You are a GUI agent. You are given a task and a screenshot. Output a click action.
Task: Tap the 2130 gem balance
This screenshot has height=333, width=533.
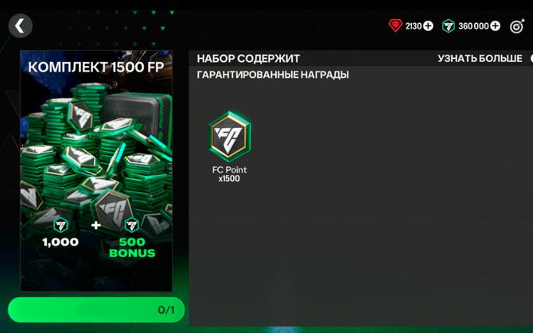point(414,26)
